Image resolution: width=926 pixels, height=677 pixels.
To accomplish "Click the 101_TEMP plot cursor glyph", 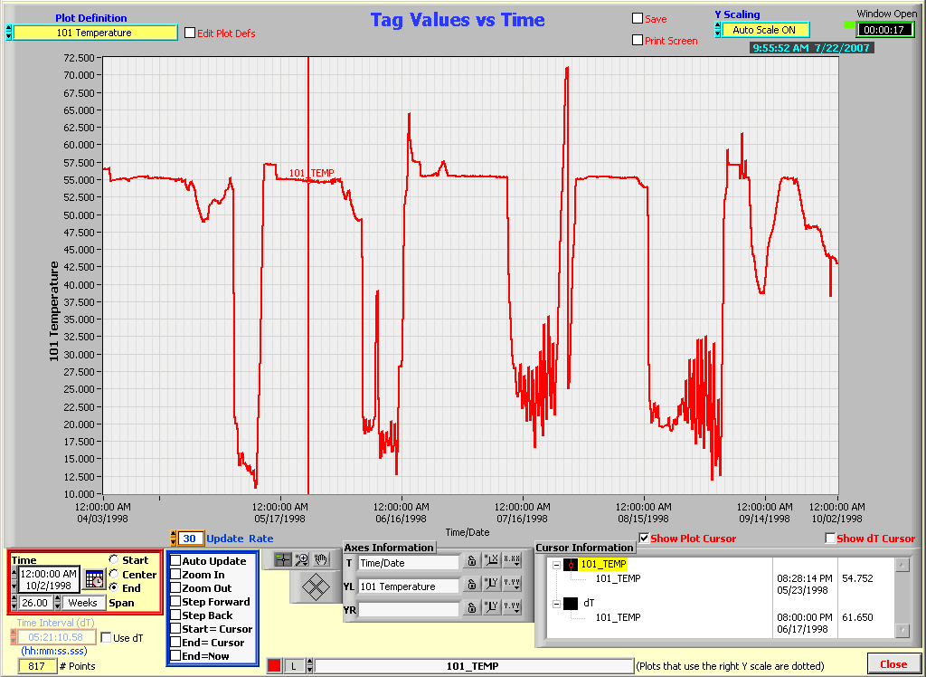I will [x=571, y=565].
